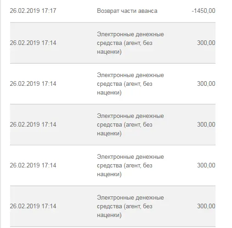Viewport: 232px width, 228px height.
Task: Click date in the last white row
Action: (33, 165)
